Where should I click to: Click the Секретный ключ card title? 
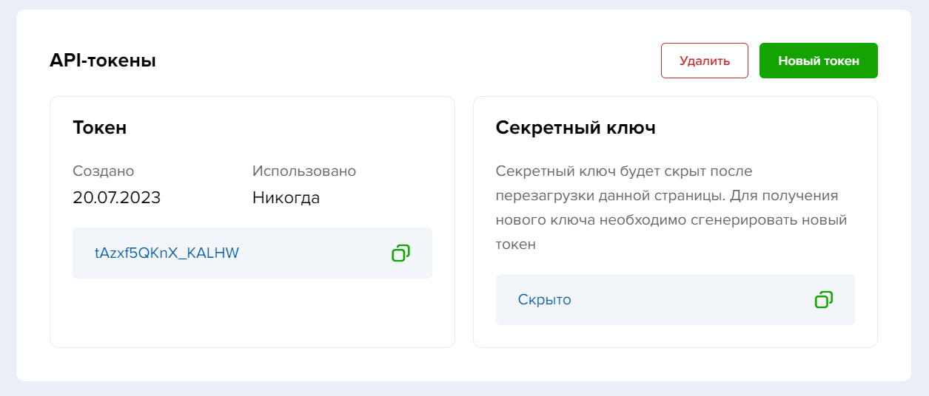coord(576,128)
